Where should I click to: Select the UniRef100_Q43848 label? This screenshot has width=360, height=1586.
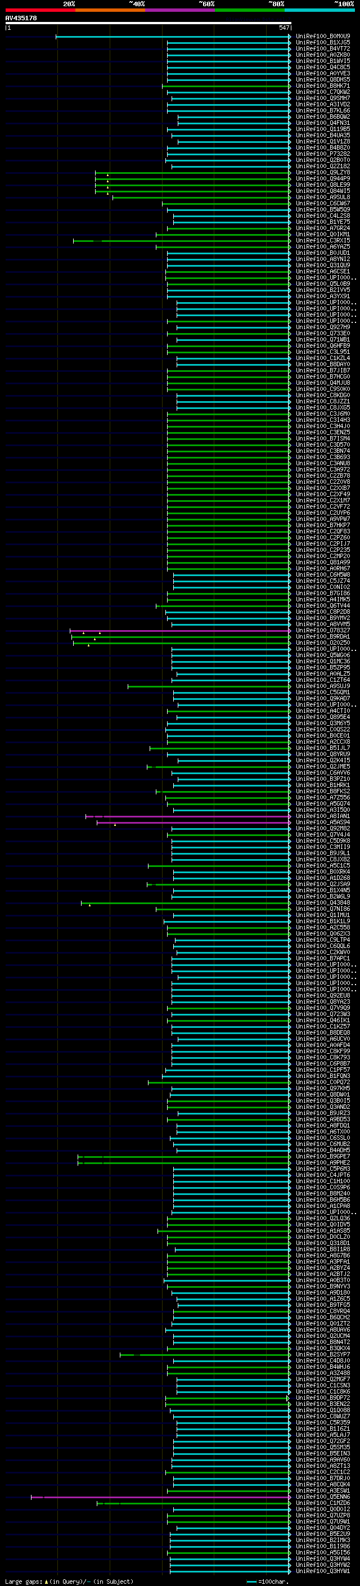click(323, 902)
